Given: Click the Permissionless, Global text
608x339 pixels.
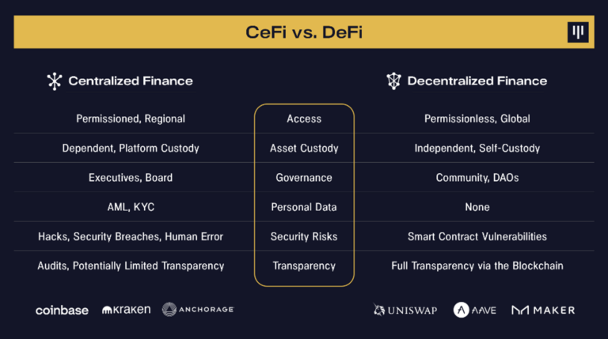Looking at the screenshot, I should (477, 119).
